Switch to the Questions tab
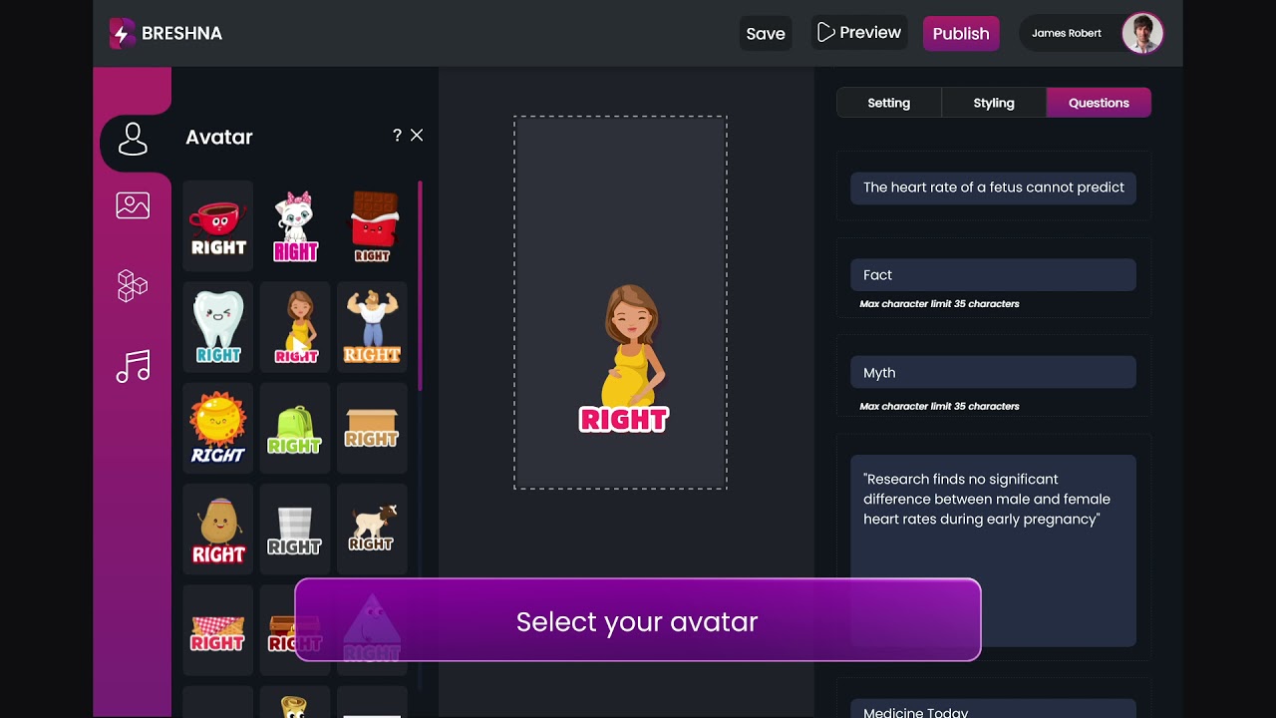Image resolution: width=1276 pixels, height=718 pixels. pyautogui.click(x=1099, y=103)
